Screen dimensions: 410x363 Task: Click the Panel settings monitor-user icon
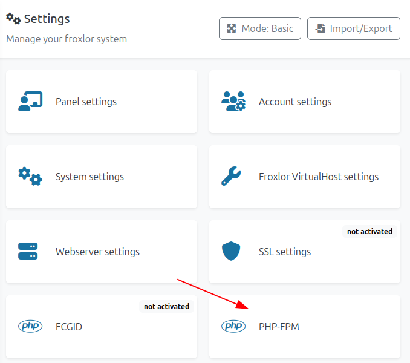pos(30,102)
